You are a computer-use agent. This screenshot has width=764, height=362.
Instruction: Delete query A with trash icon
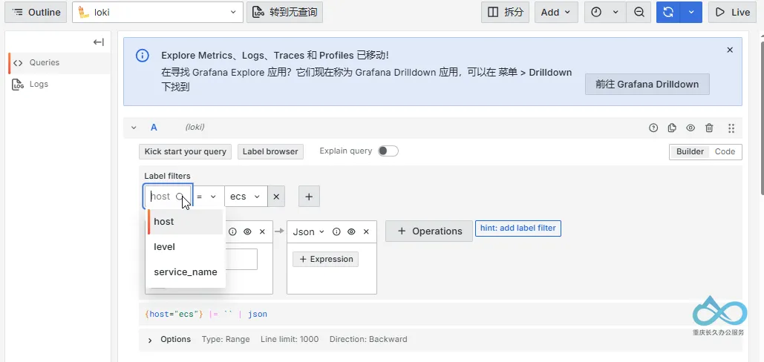[710, 128]
